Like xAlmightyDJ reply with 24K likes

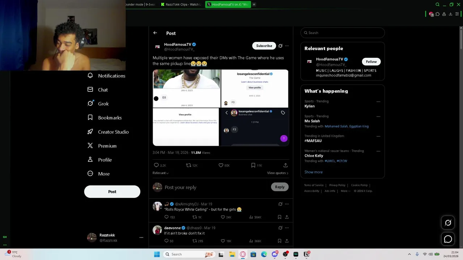(226, 217)
